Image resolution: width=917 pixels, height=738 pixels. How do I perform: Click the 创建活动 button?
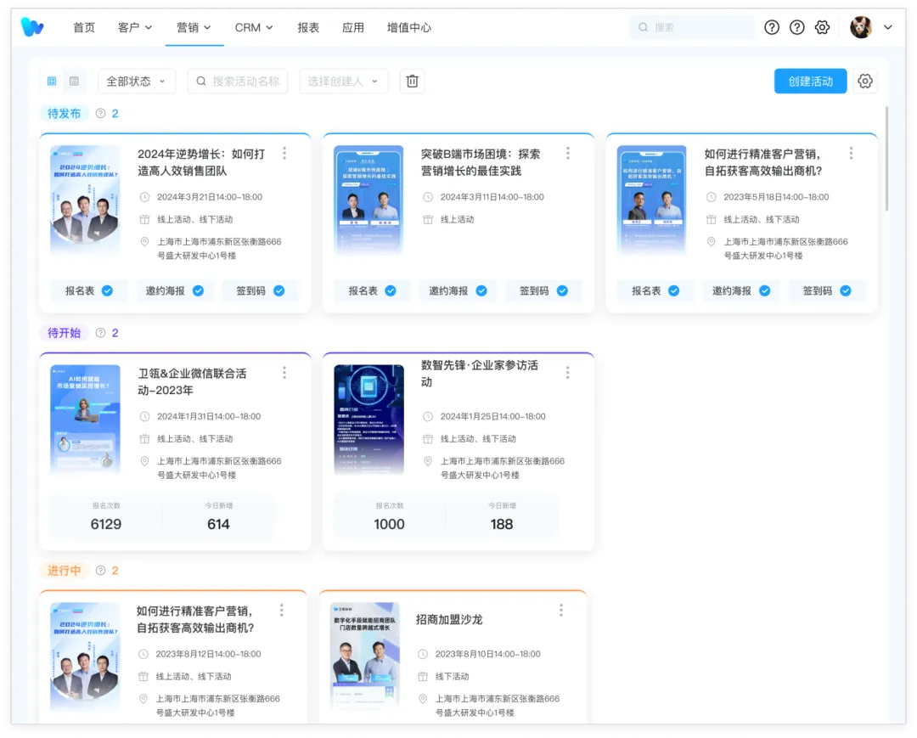click(x=810, y=82)
